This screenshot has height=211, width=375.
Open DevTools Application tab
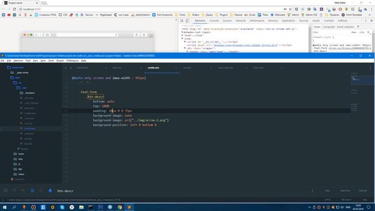click(x=288, y=21)
